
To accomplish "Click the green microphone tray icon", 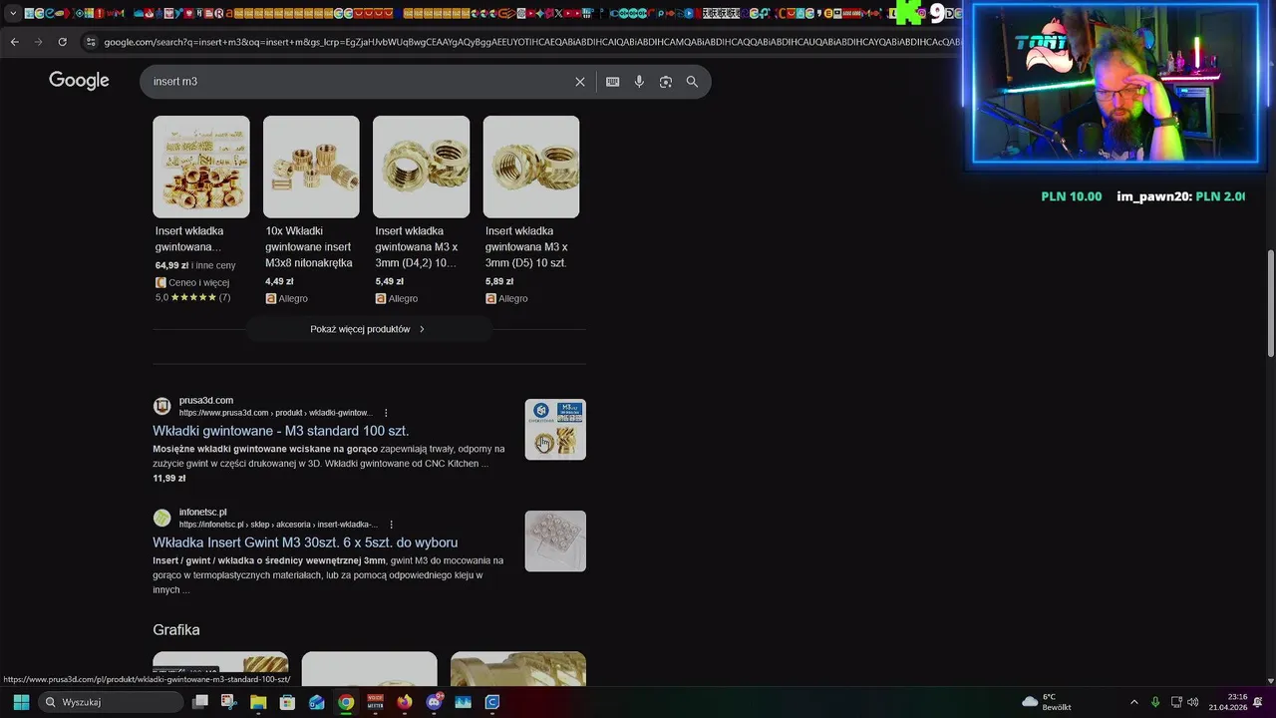I will [1155, 702].
